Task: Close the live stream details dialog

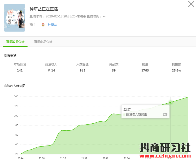Action: tap(191, 4)
